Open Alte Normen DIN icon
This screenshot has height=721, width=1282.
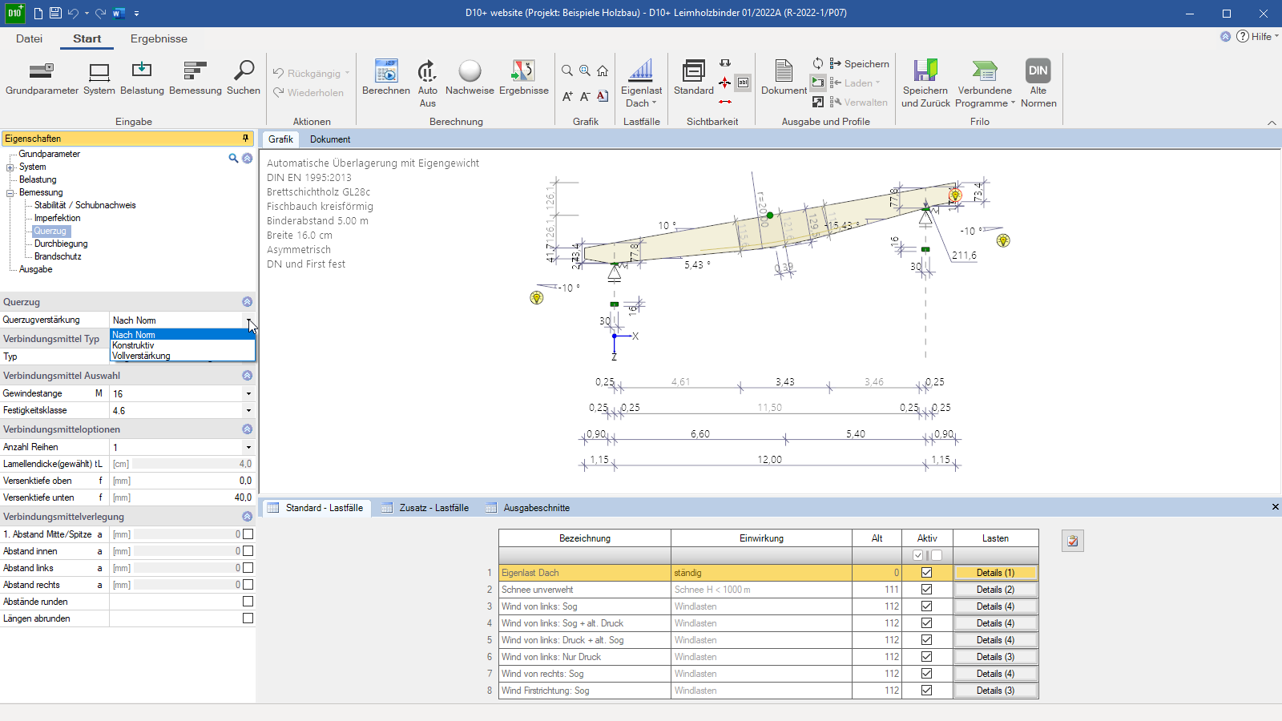pos(1038,71)
